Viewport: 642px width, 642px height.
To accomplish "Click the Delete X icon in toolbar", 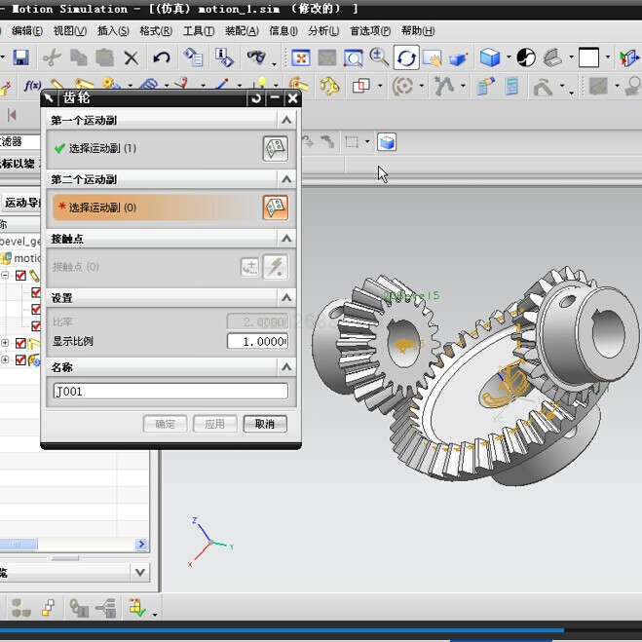I will coord(132,58).
